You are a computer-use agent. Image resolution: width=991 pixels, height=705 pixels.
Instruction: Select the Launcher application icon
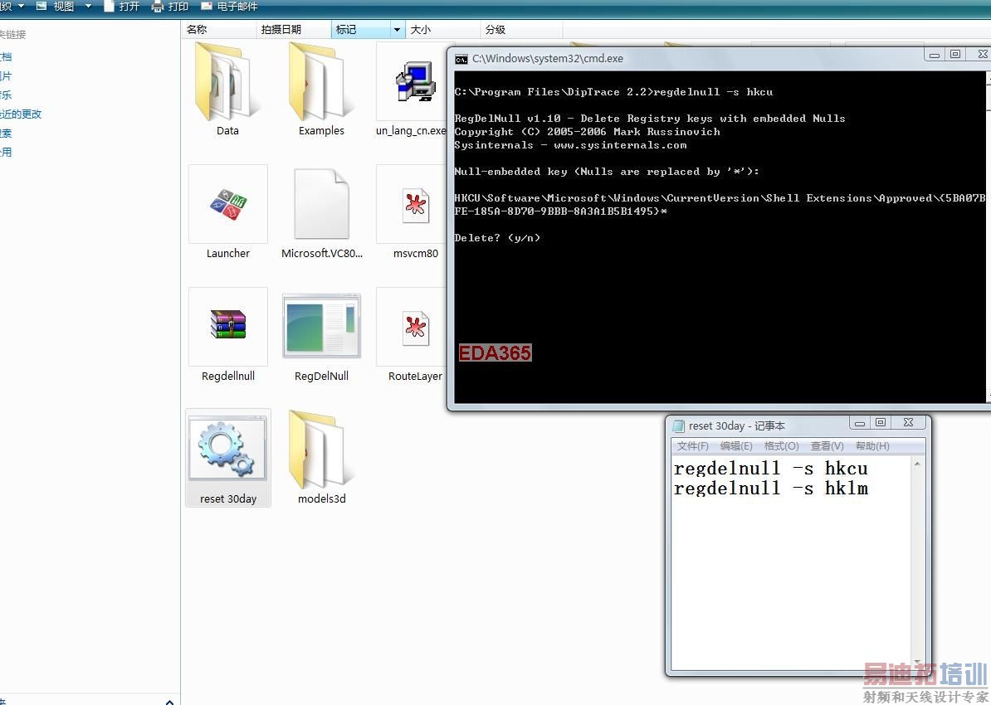coord(228,204)
